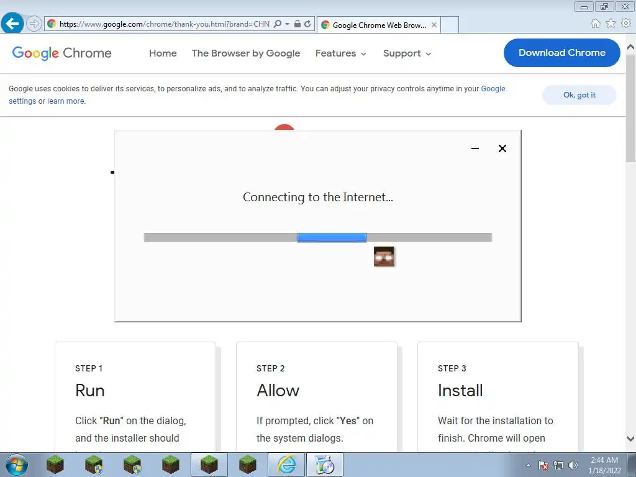
Task: Click the security lock icon in address bar
Action: click(298, 24)
